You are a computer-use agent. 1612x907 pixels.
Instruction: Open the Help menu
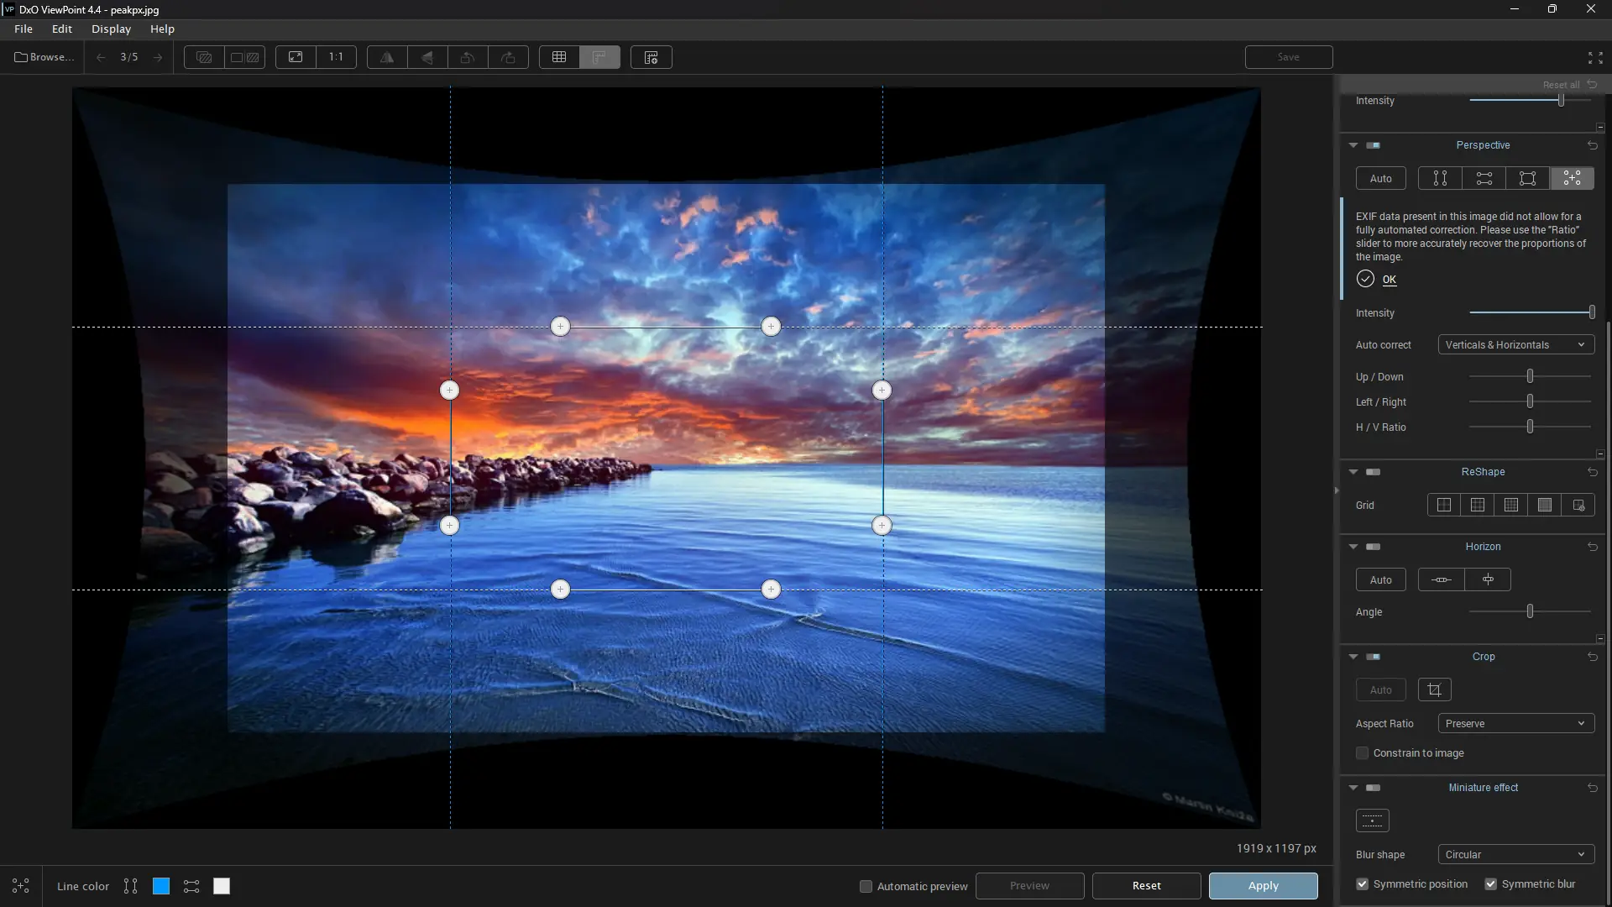click(162, 29)
